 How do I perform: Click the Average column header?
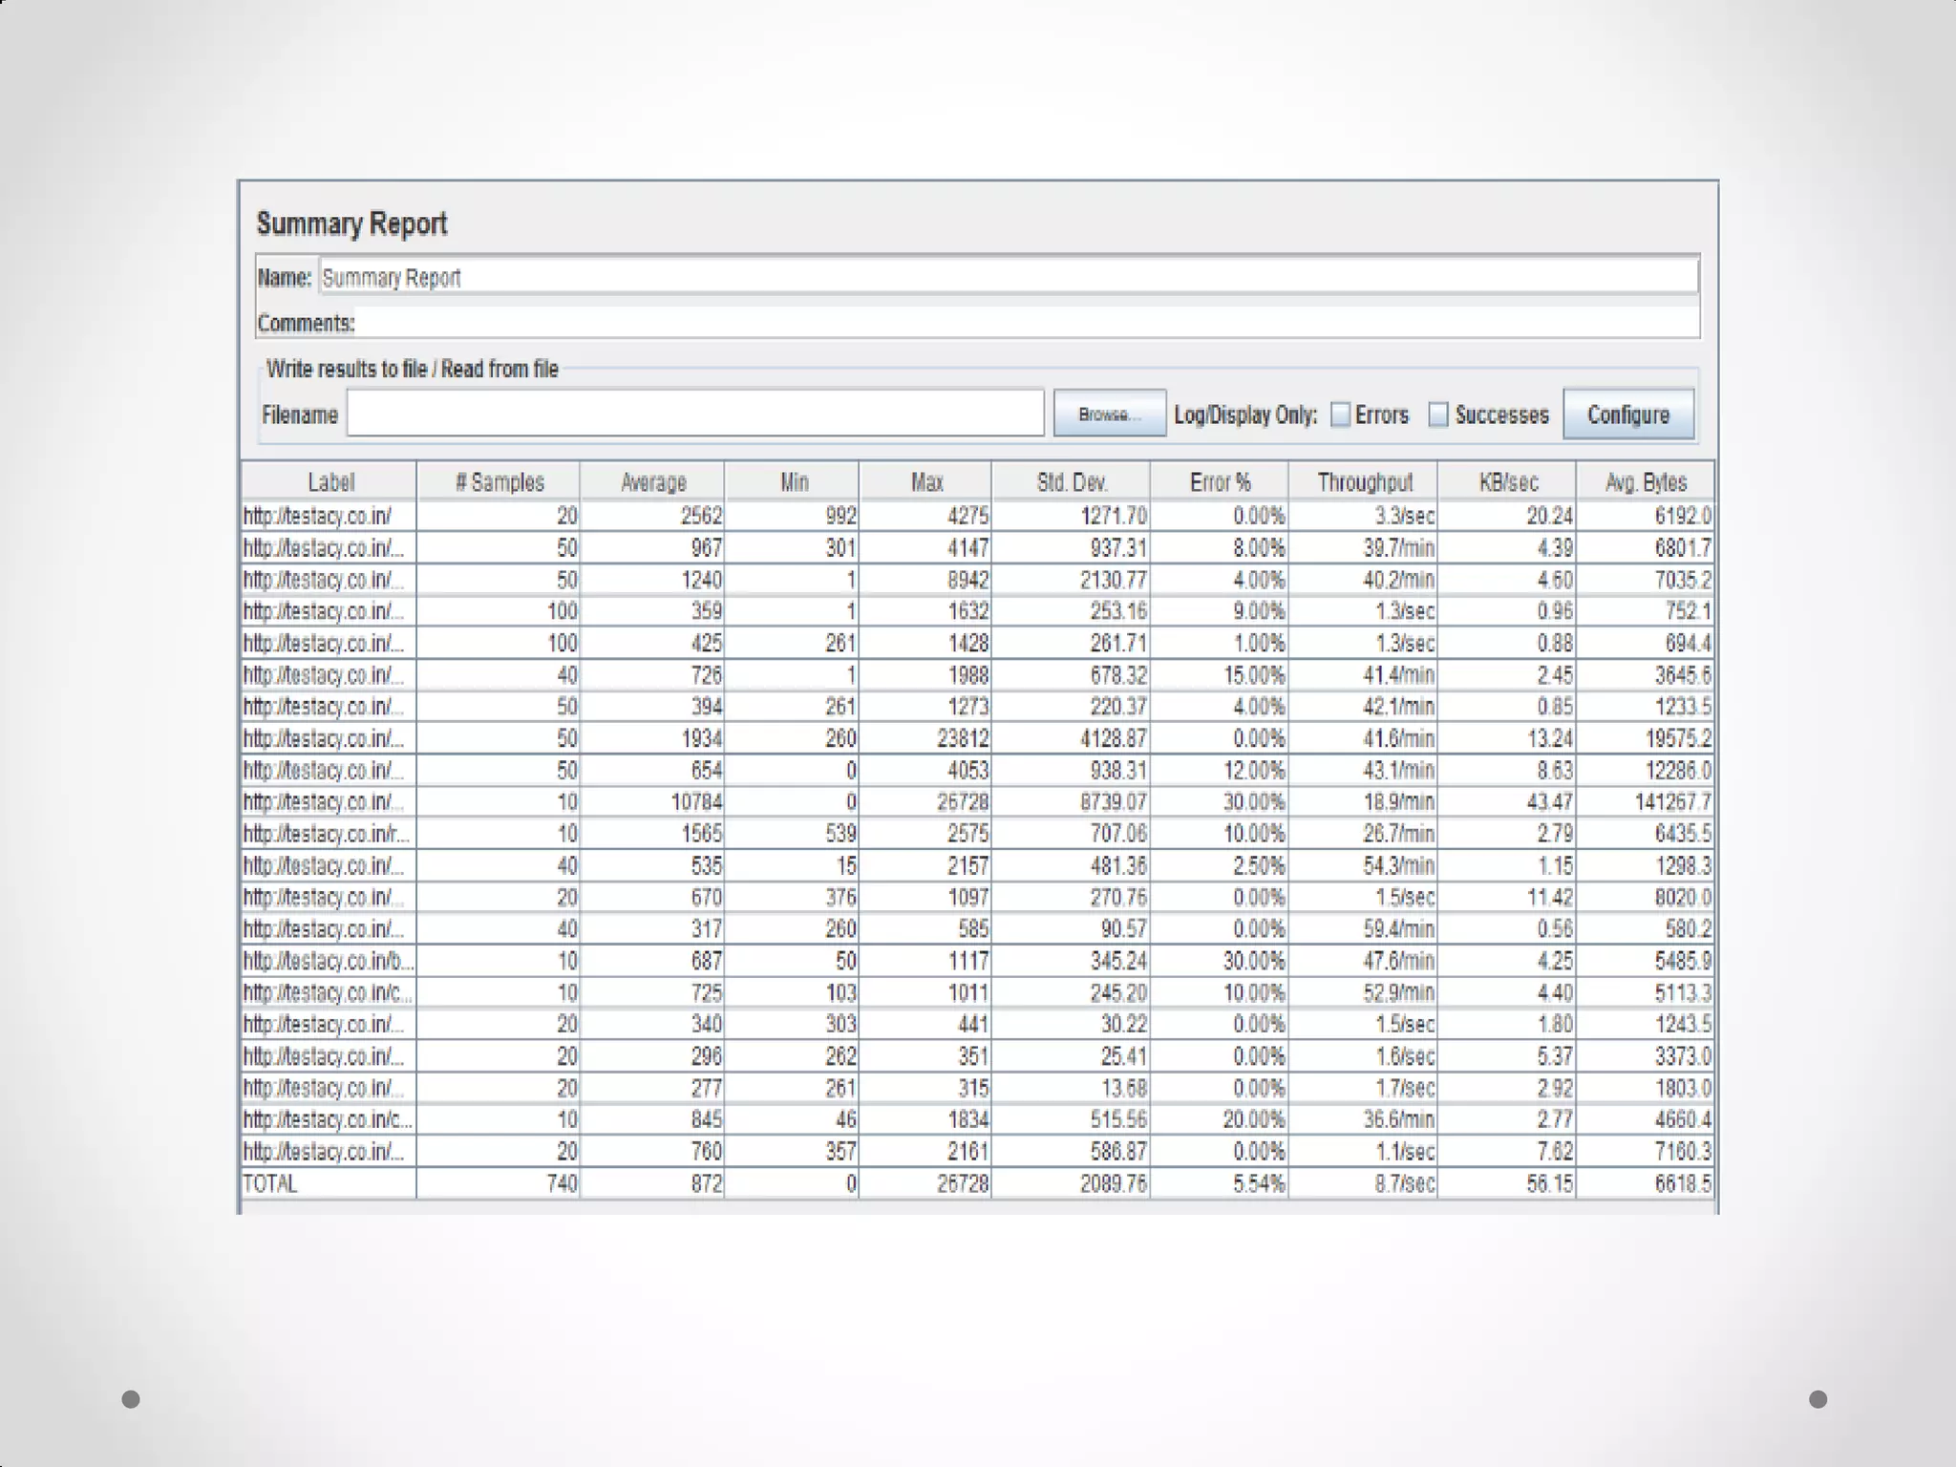point(653,481)
